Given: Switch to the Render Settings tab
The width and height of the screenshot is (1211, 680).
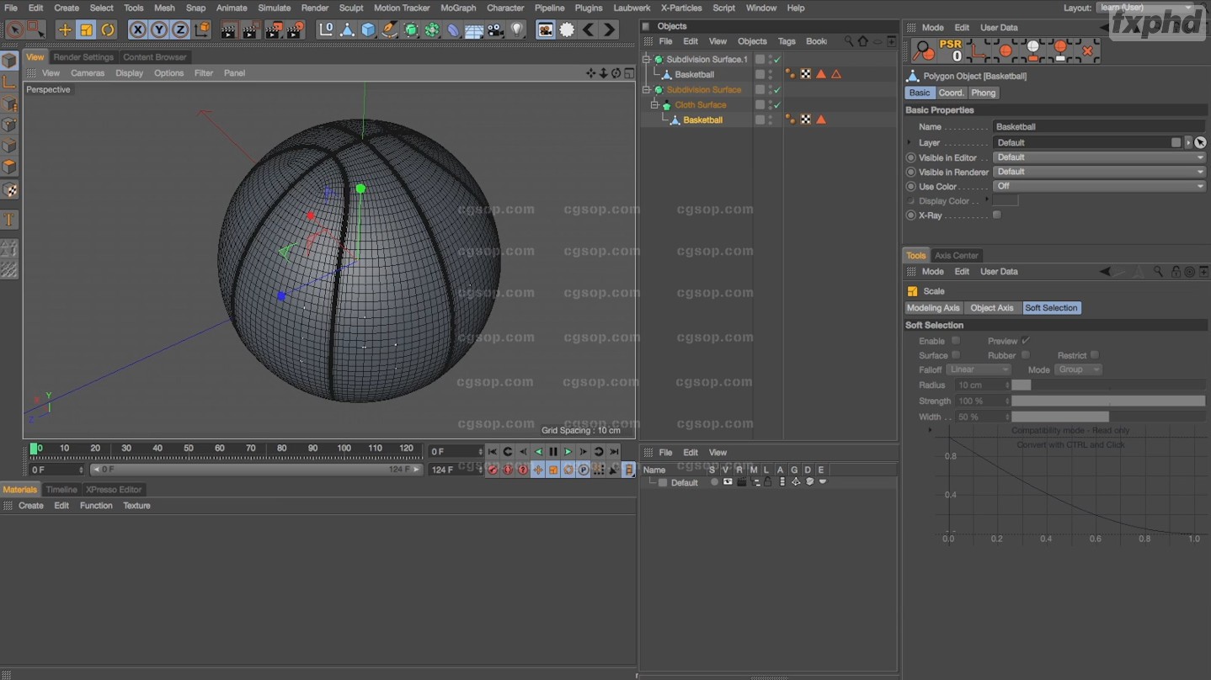Looking at the screenshot, I should point(83,57).
